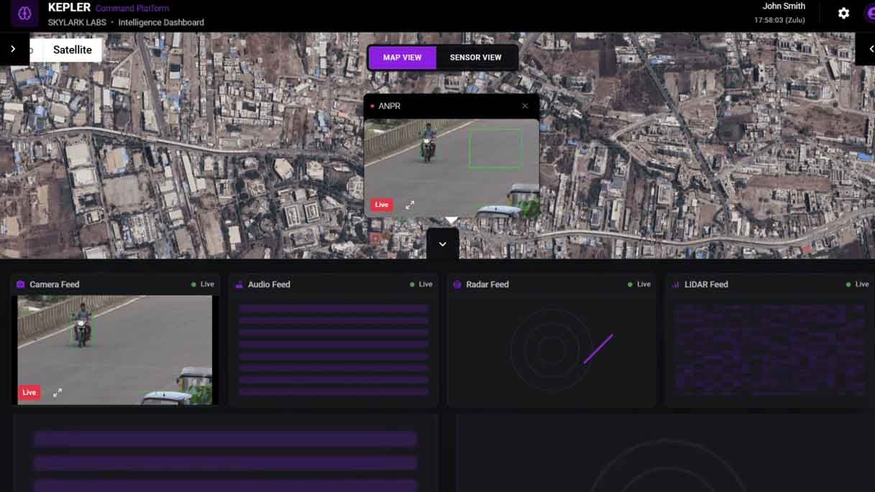This screenshot has width=875, height=492.
Task: Click the Audio Feed panel icon
Action: click(239, 284)
